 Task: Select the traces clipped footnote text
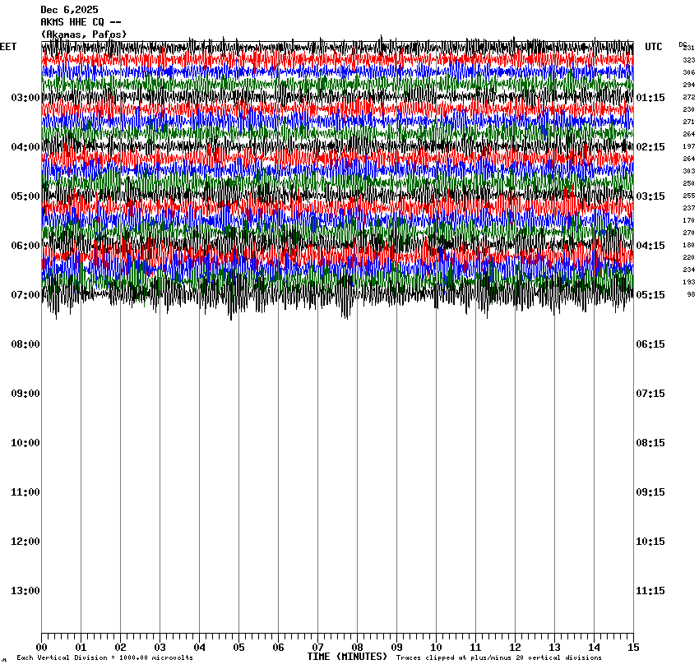[498, 658]
